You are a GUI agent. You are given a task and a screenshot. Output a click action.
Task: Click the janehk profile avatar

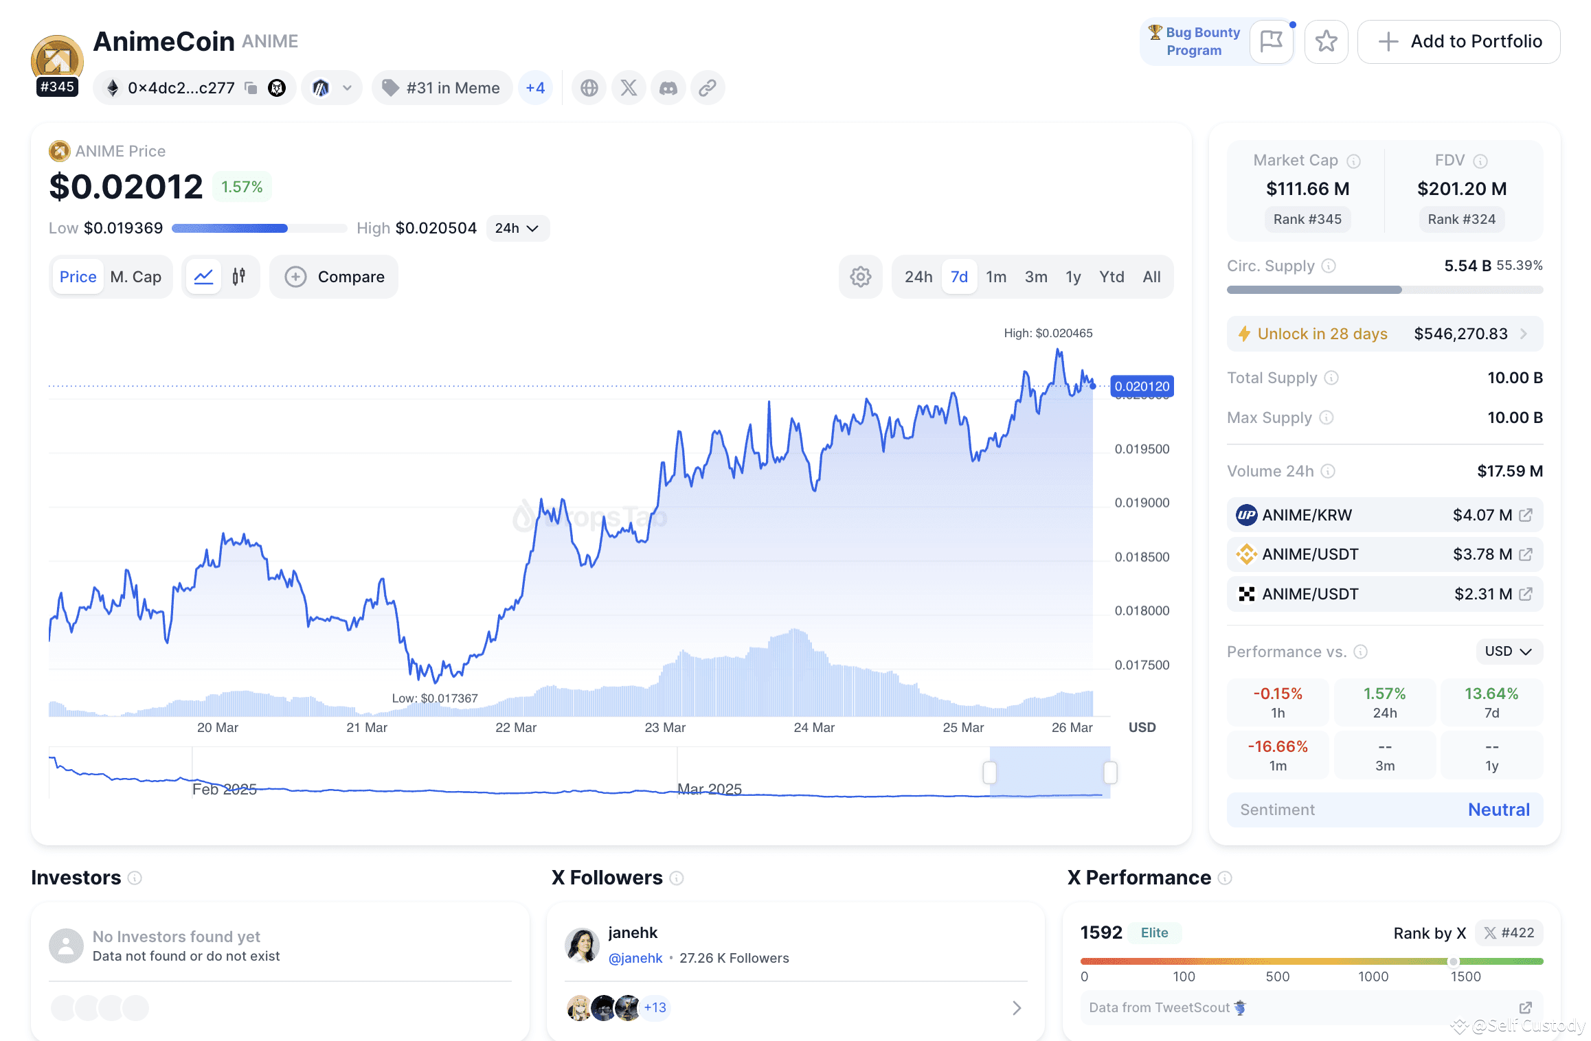583,946
